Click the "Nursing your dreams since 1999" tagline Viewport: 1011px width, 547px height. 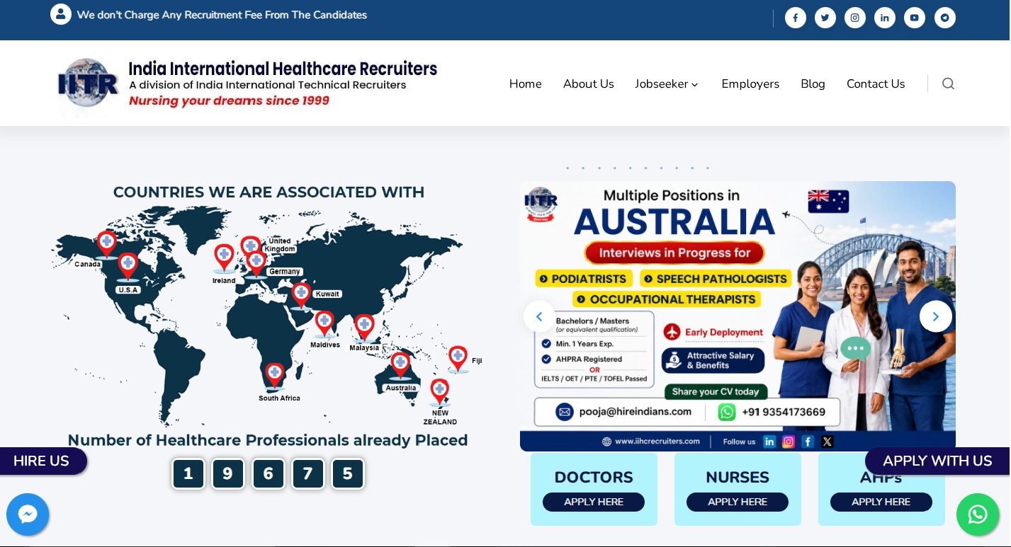coord(229,100)
